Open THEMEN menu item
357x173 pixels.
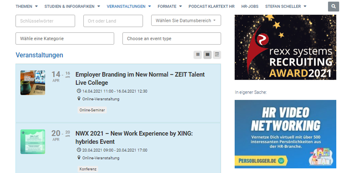click(x=24, y=6)
